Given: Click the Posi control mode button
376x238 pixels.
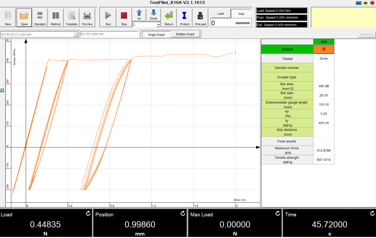Looking at the screenshot, I should (241, 14).
